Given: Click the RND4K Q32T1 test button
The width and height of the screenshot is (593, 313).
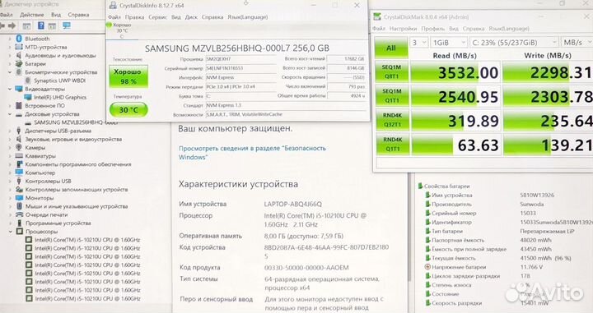Looking at the screenshot, I should (x=391, y=120).
